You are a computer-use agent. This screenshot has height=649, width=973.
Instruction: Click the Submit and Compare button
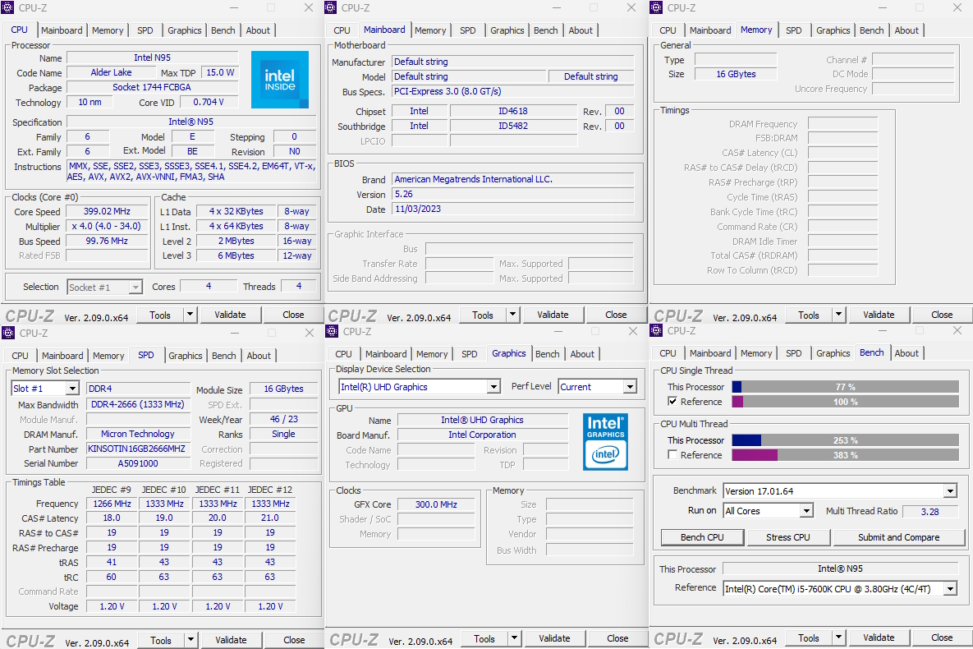[x=898, y=537]
